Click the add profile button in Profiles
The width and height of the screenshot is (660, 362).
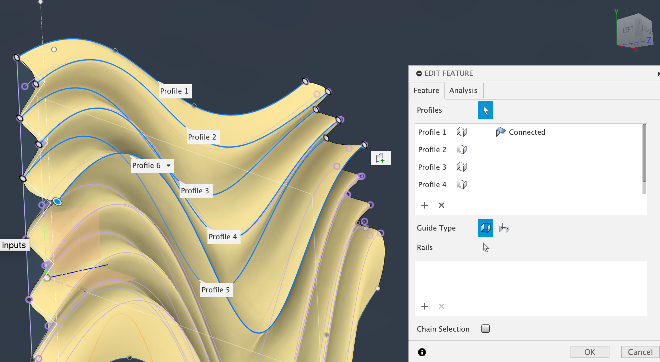click(x=424, y=205)
